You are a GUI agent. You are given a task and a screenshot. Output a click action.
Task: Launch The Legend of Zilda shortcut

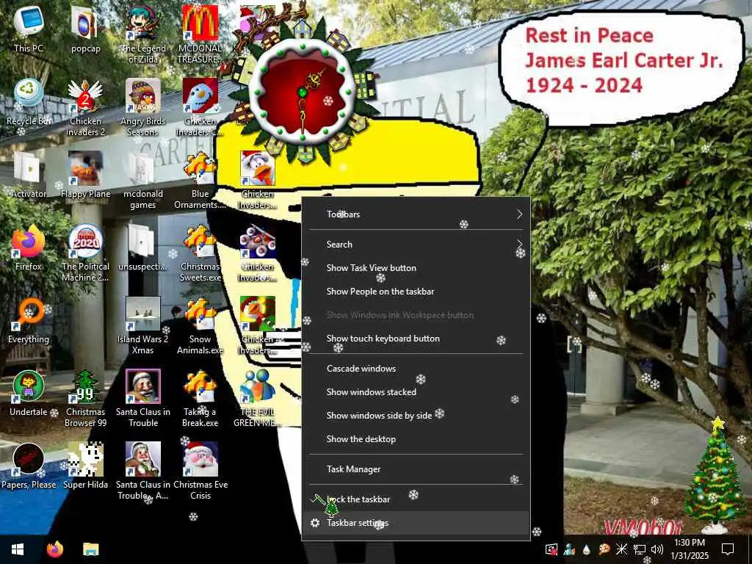(143, 34)
